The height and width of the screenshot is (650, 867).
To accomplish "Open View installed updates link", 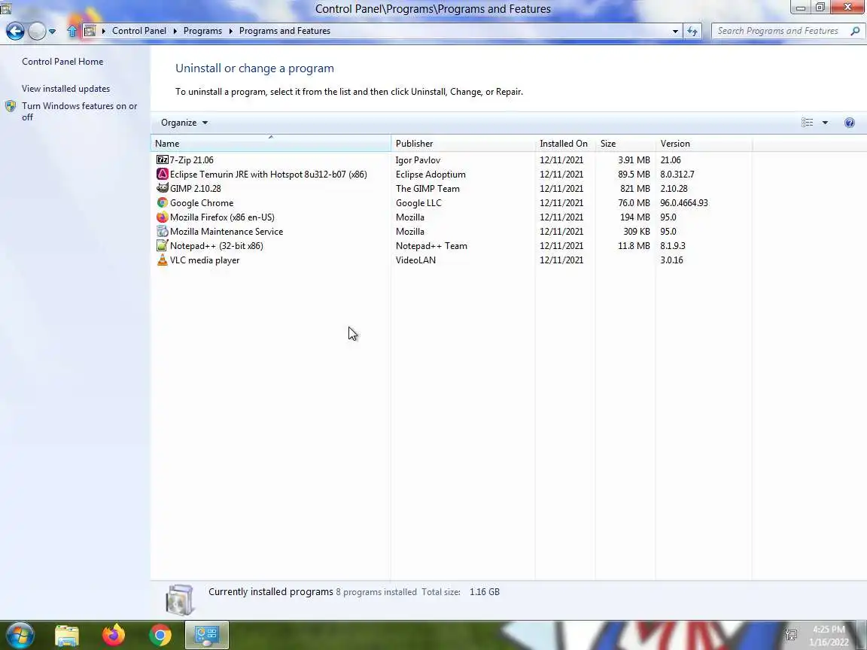I will pos(65,89).
